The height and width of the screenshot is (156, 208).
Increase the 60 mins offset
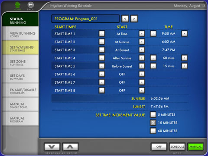click(185, 58)
